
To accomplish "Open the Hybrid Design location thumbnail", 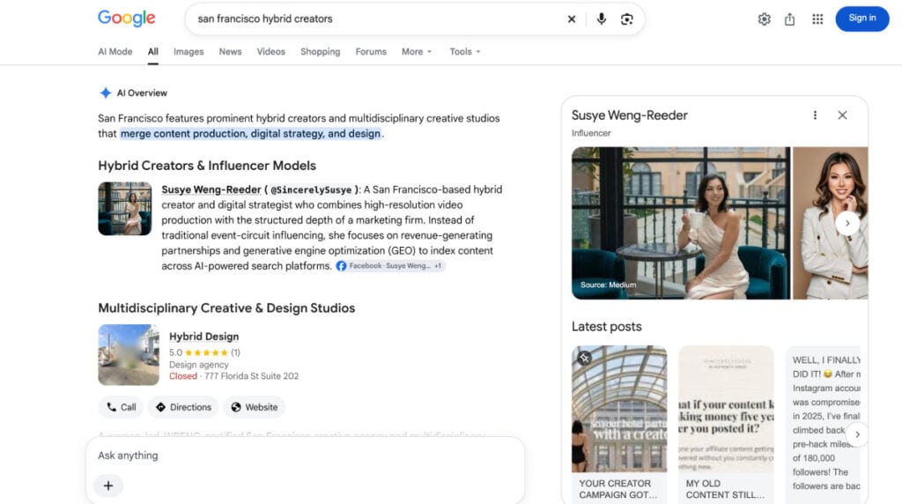I will [129, 355].
